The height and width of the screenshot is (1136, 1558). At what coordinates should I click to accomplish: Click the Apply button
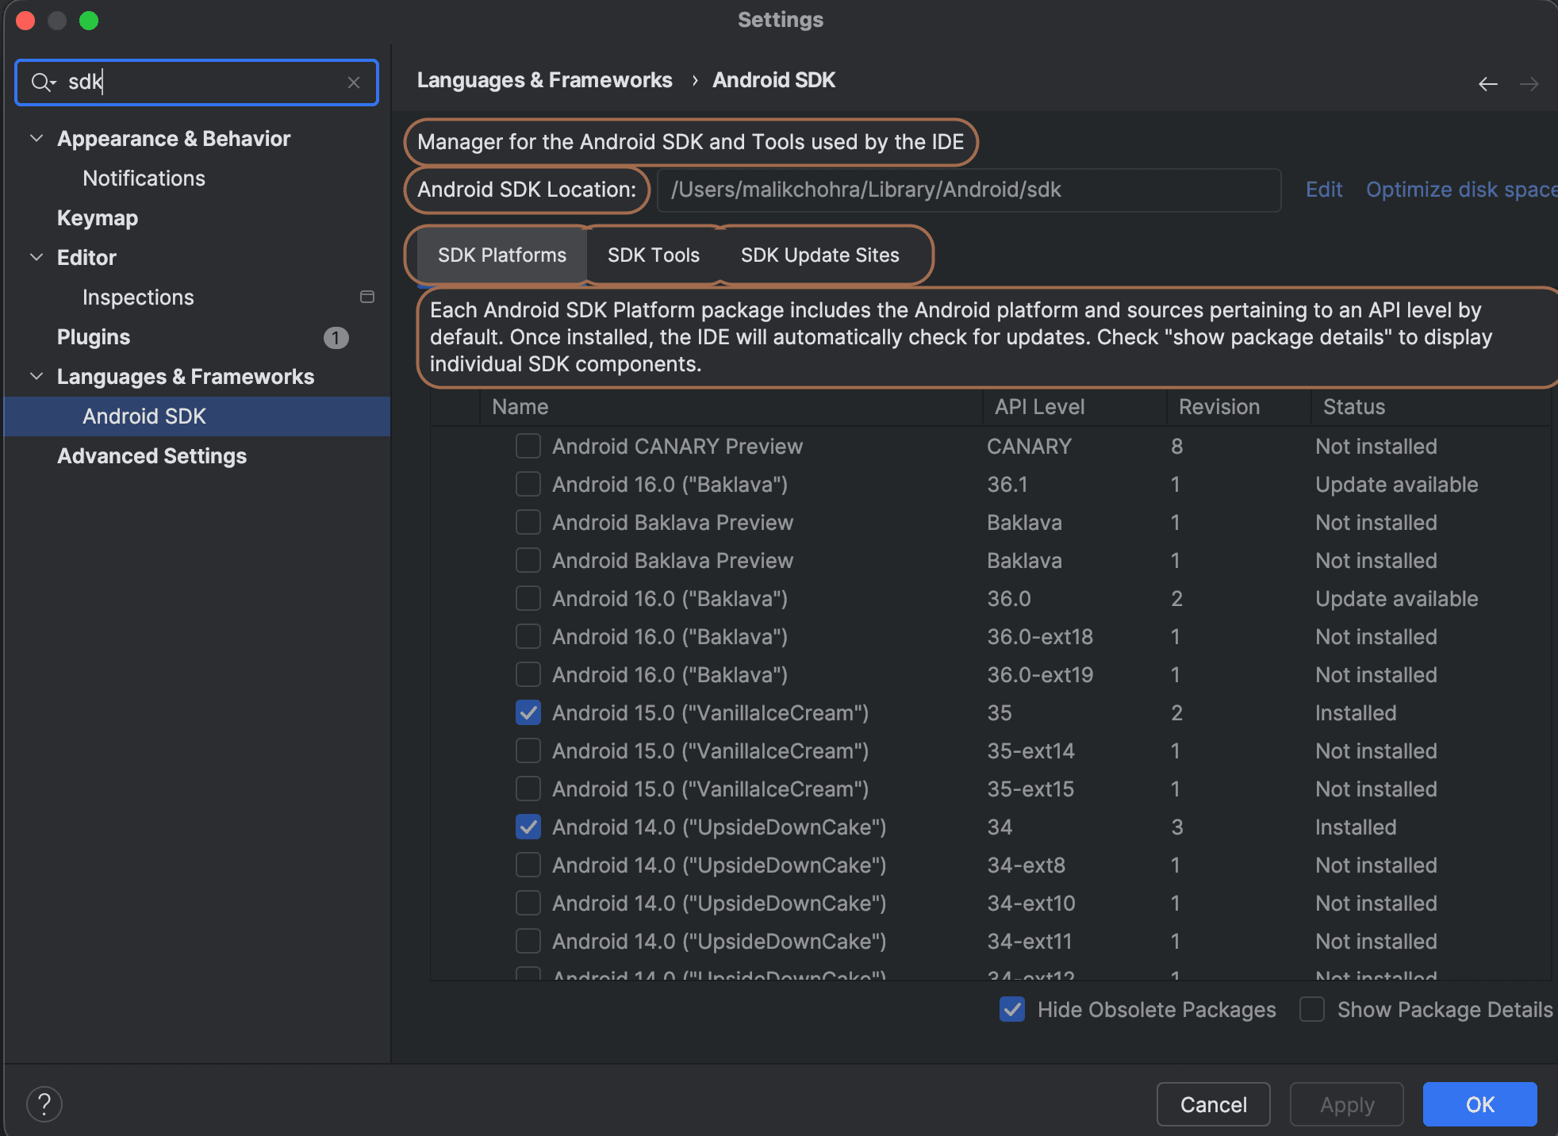point(1347,1104)
